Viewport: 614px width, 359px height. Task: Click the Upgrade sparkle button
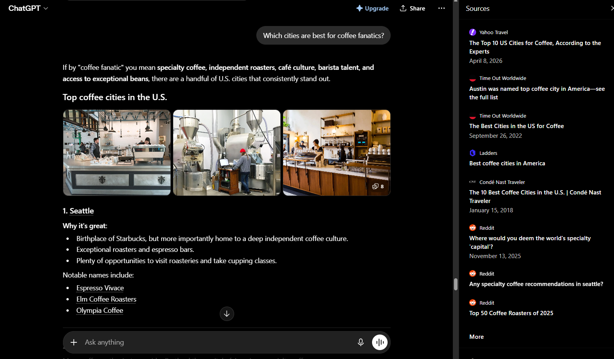click(x=372, y=8)
